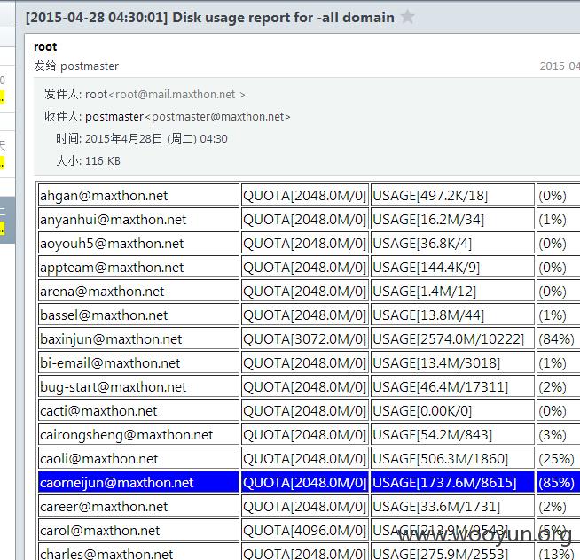Select cell bi-email@maxthon.net
The image size is (580, 560).
tap(138, 363)
